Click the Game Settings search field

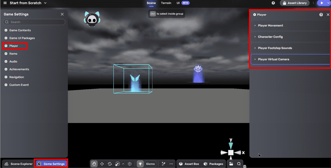[x=34, y=22]
